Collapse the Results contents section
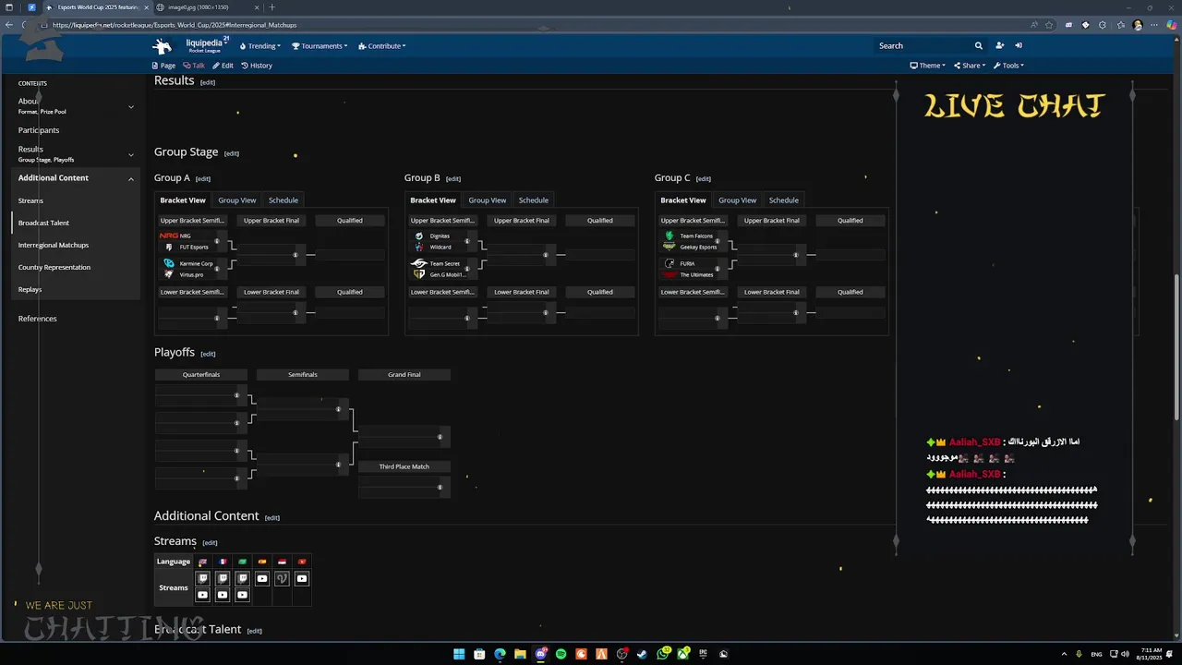 pyautogui.click(x=130, y=154)
